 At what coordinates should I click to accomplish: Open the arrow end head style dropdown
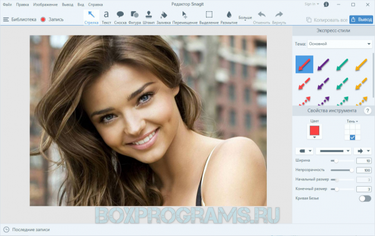[362, 151]
